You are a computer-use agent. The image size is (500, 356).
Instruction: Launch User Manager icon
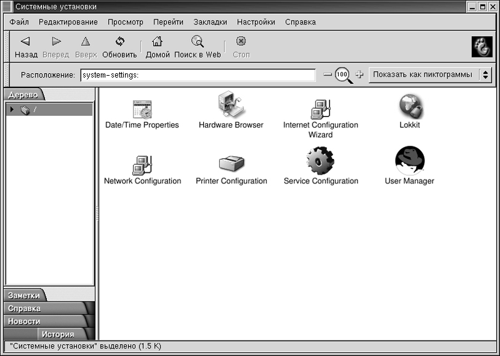(x=409, y=163)
